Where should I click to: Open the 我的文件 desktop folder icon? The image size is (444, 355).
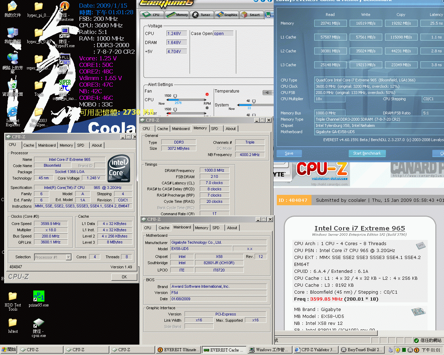coord(12,9)
